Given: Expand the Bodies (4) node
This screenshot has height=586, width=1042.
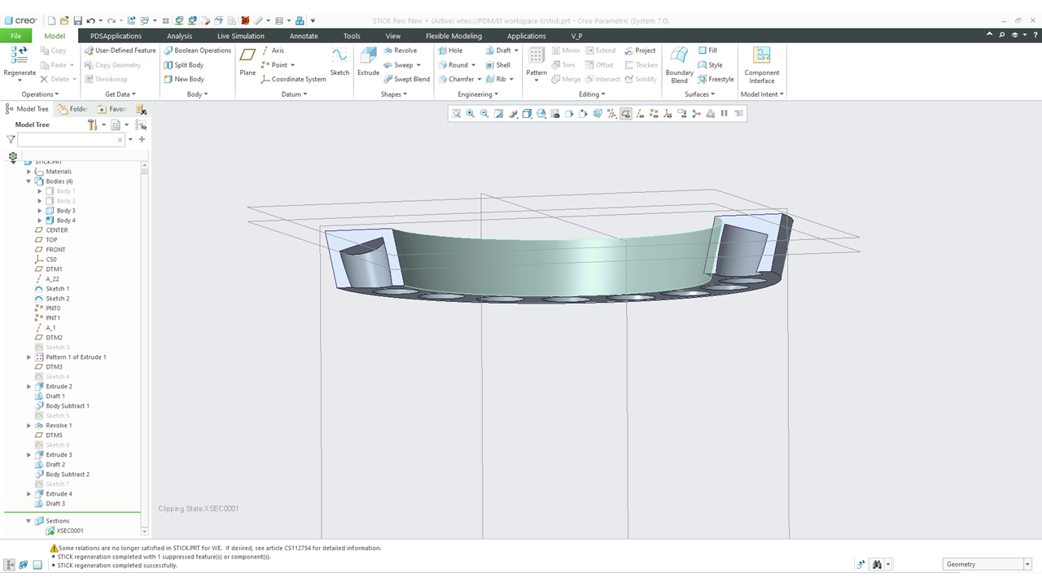Looking at the screenshot, I should pos(29,181).
